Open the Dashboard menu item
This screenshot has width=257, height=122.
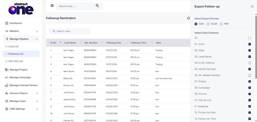pos(21,23)
